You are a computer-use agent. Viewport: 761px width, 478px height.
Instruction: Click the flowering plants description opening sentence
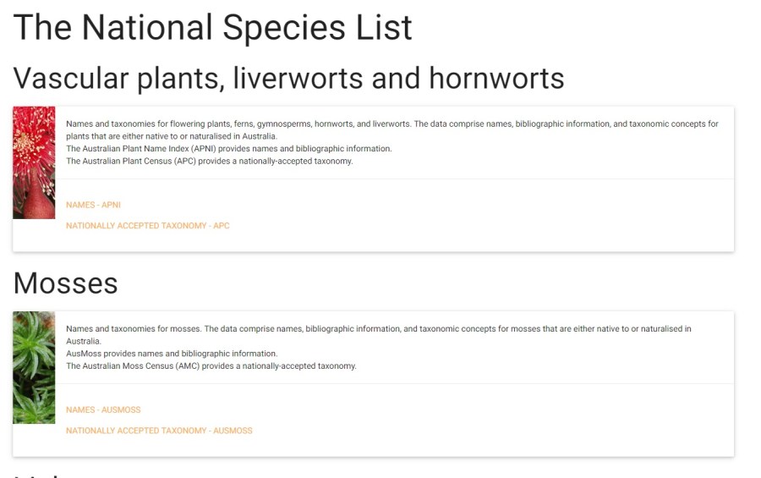click(238, 124)
